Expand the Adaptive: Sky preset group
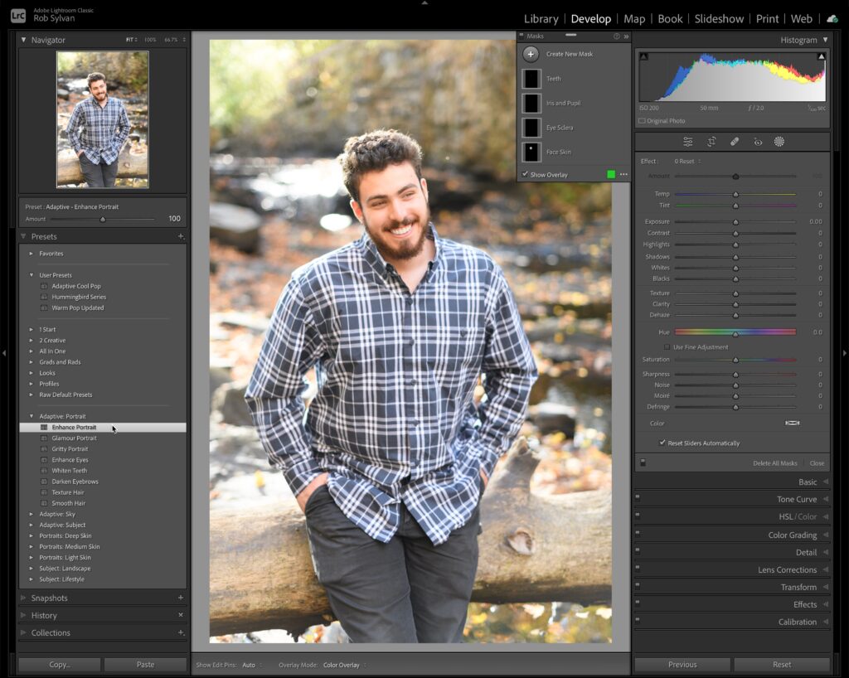 (32, 514)
